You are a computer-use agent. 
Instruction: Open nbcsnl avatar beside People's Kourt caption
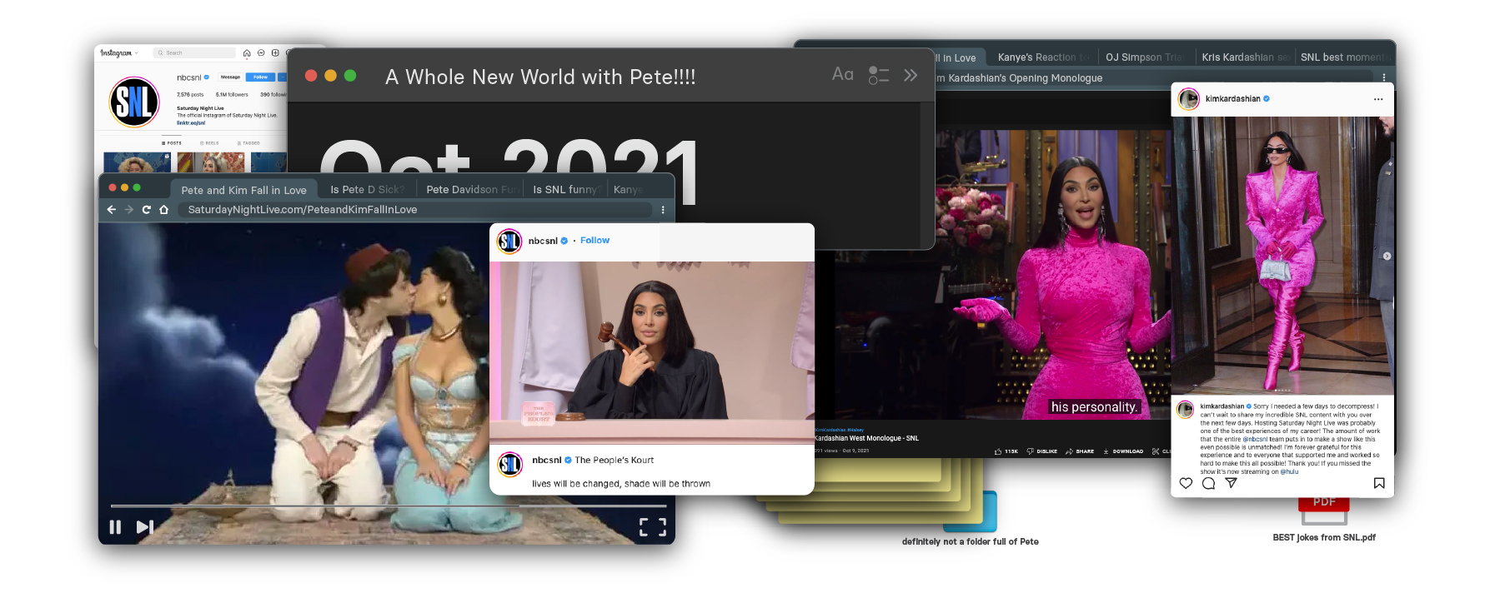click(510, 464)
